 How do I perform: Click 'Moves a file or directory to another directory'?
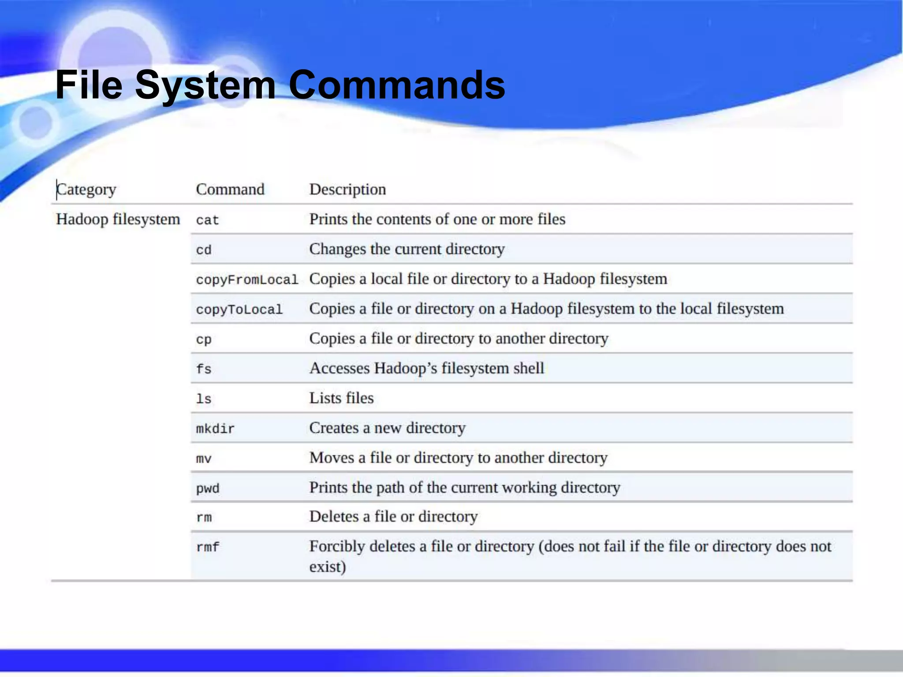point(459,458)
